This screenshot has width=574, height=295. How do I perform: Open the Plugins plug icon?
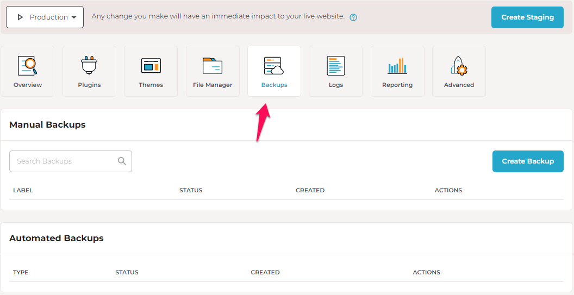click(x=89, y=66)
